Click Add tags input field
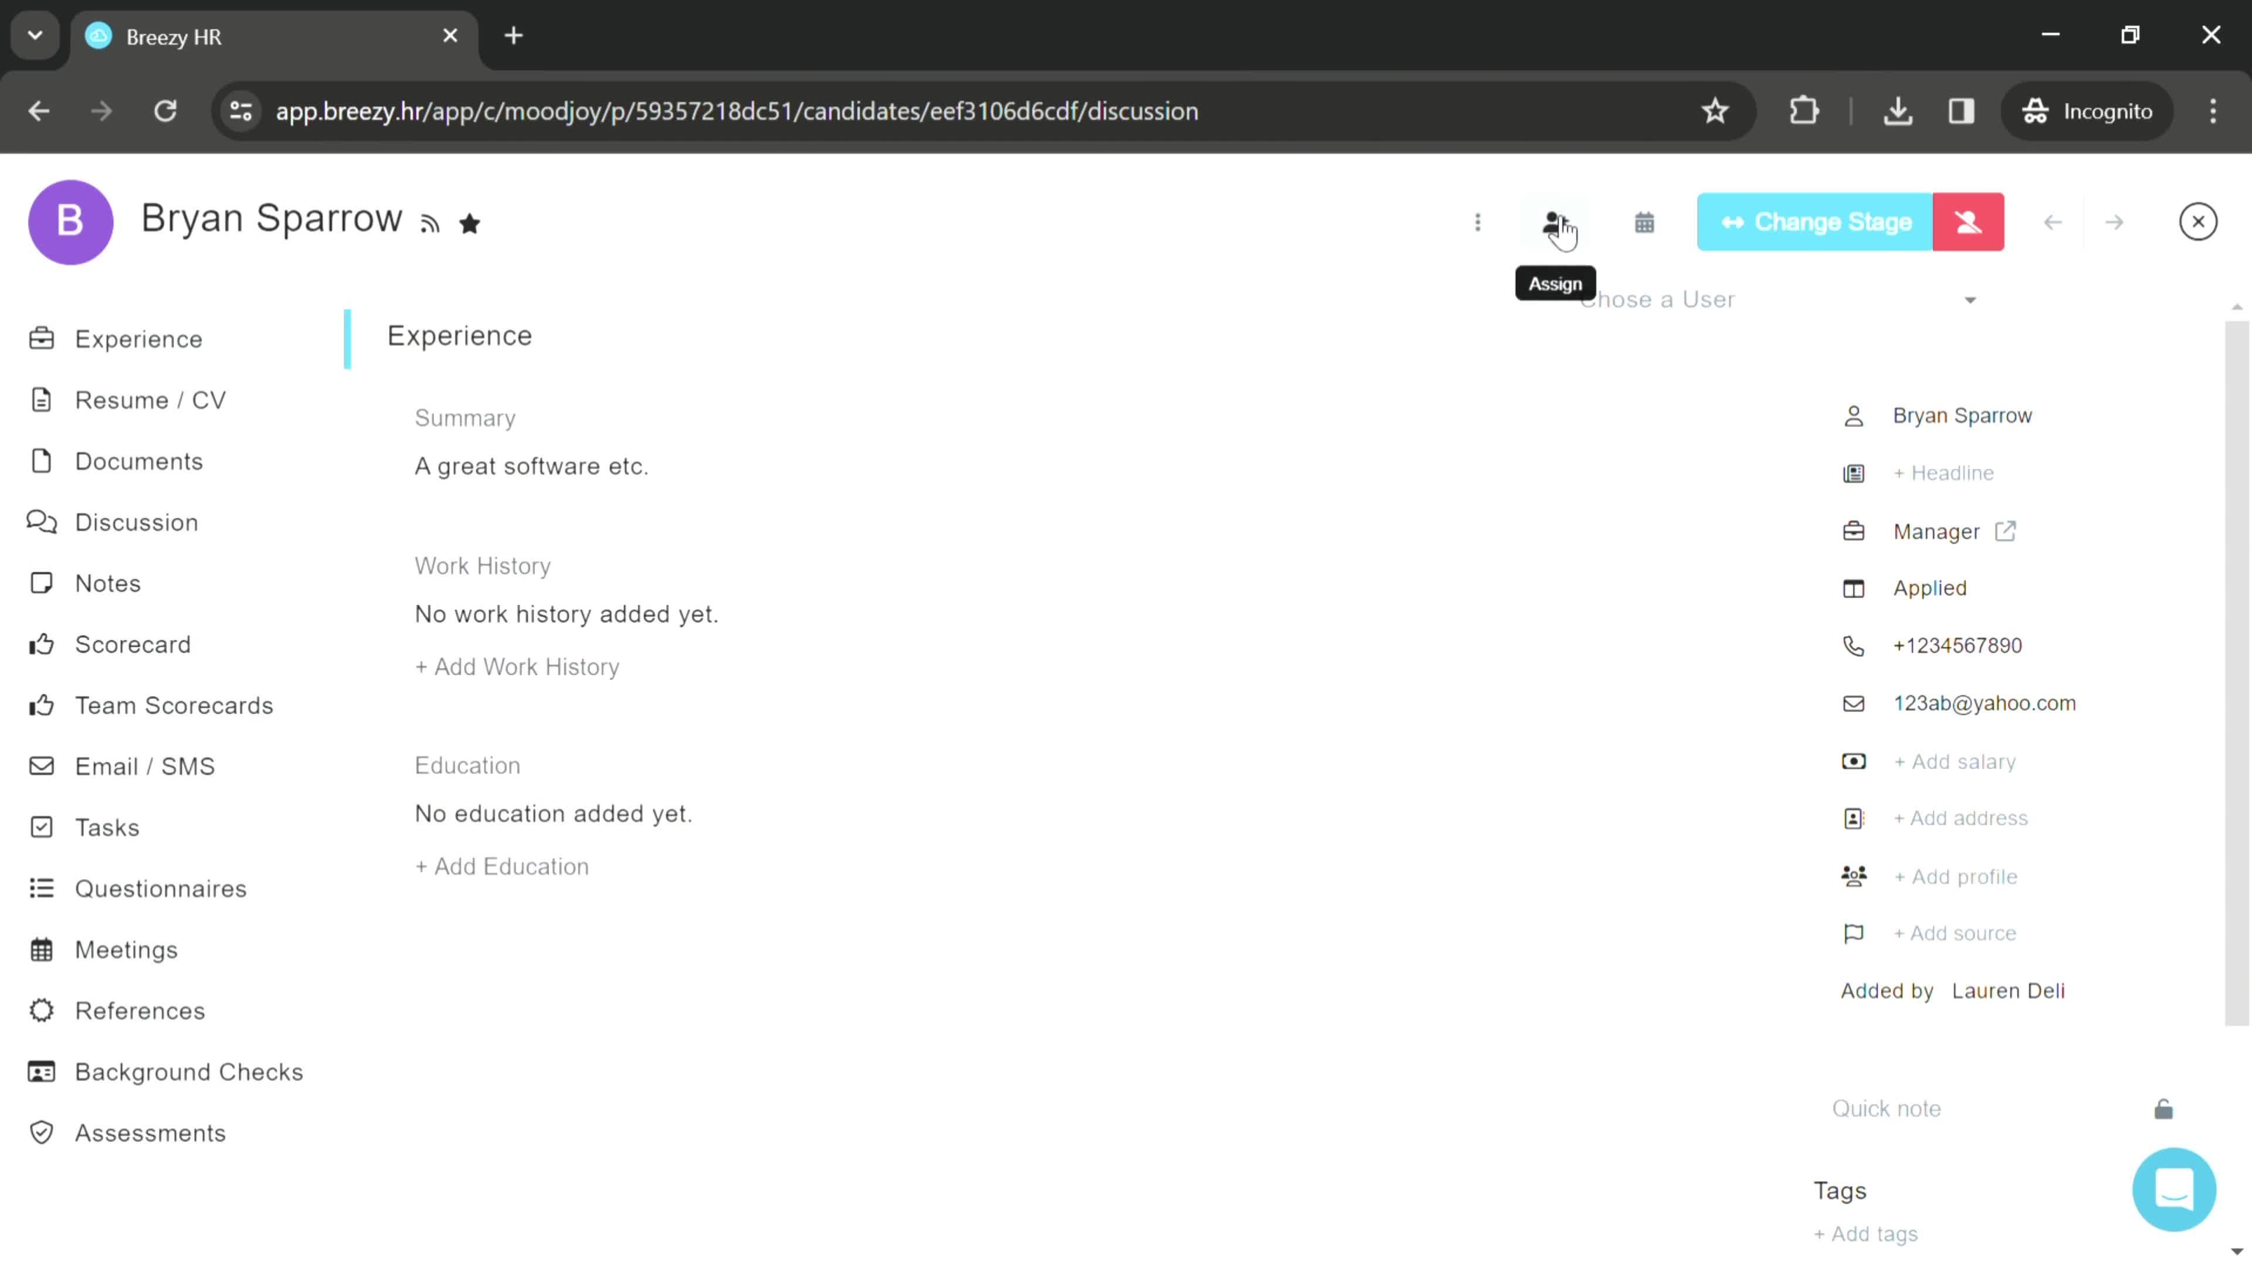This screenshot has width=2252, height=1266. coord(1867,1234)
